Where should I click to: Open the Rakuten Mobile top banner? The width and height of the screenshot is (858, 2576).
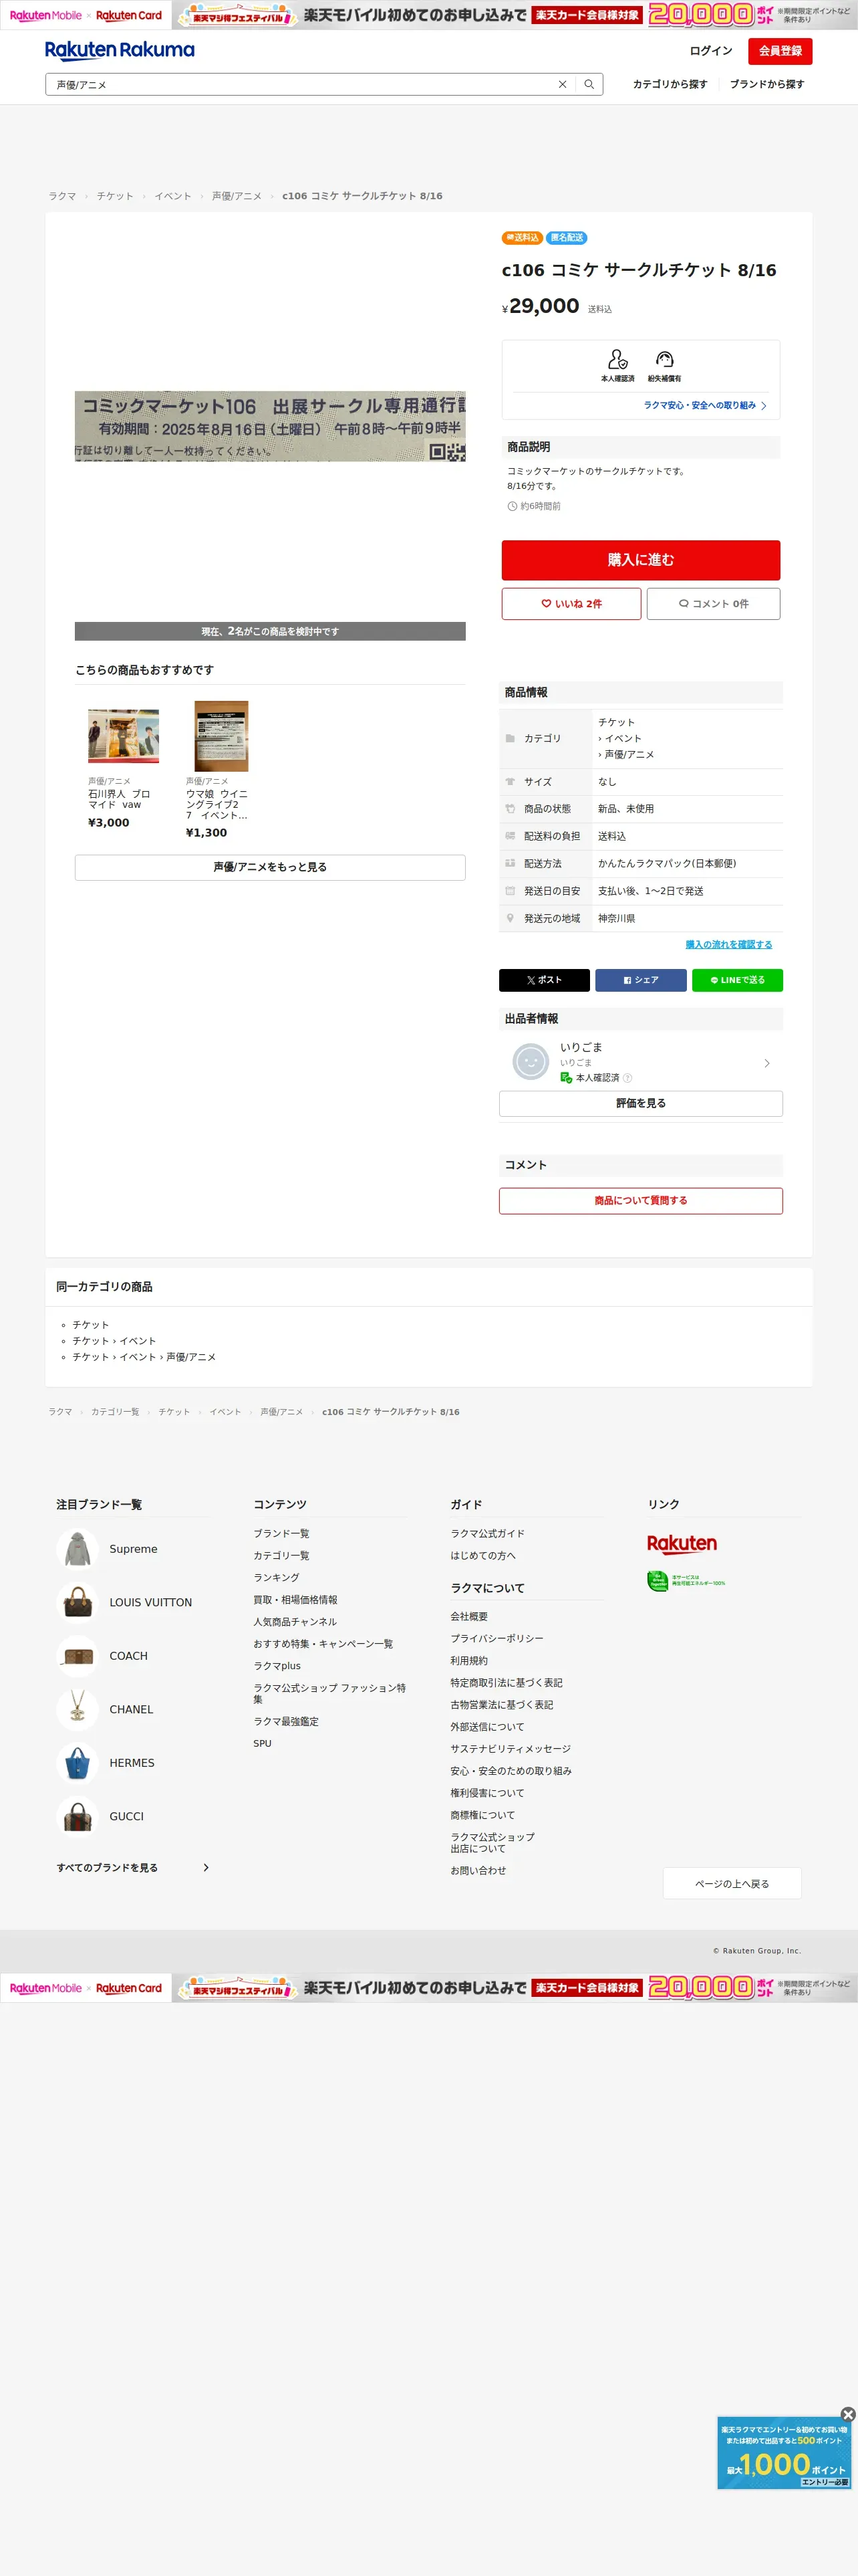(x=428, y=15)
